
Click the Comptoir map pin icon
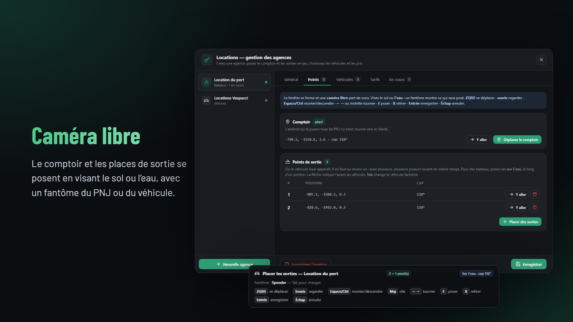288,122
